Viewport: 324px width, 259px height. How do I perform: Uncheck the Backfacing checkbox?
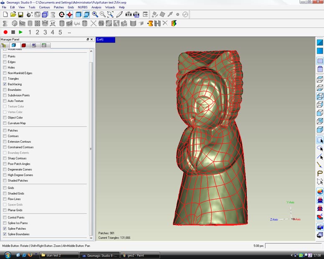point(5,84)
